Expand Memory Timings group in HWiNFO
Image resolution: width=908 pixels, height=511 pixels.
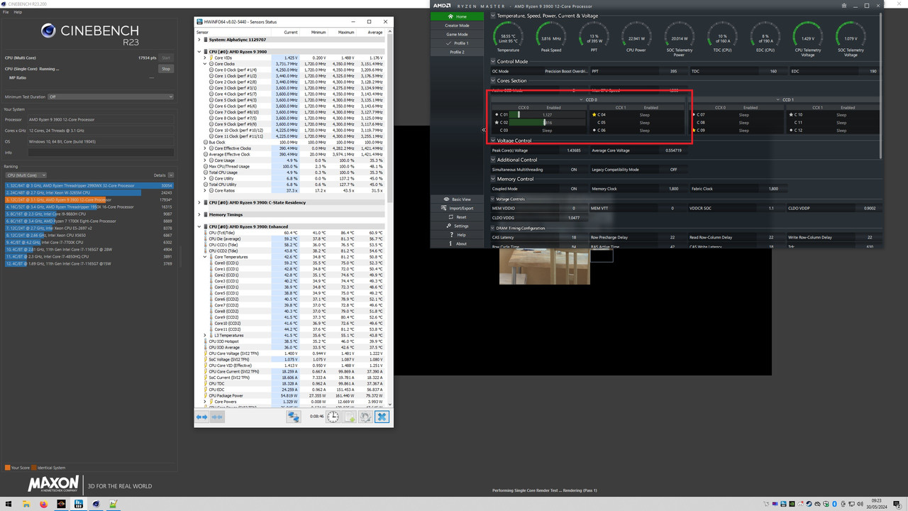point(199,214)
